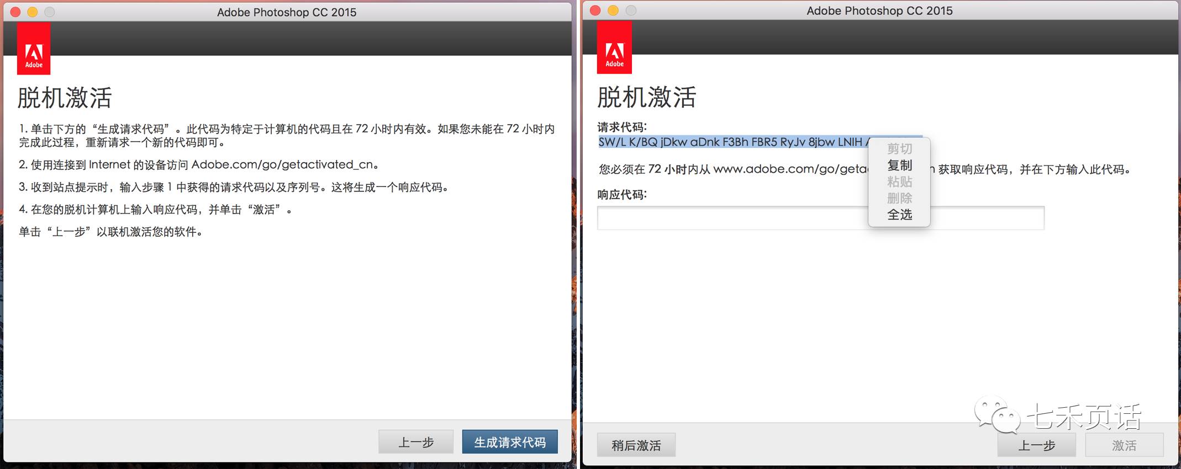Viewport: 1181px width, 469px height.
Task: Select 剪切 in the context menu
Action: tap(899, 148)
